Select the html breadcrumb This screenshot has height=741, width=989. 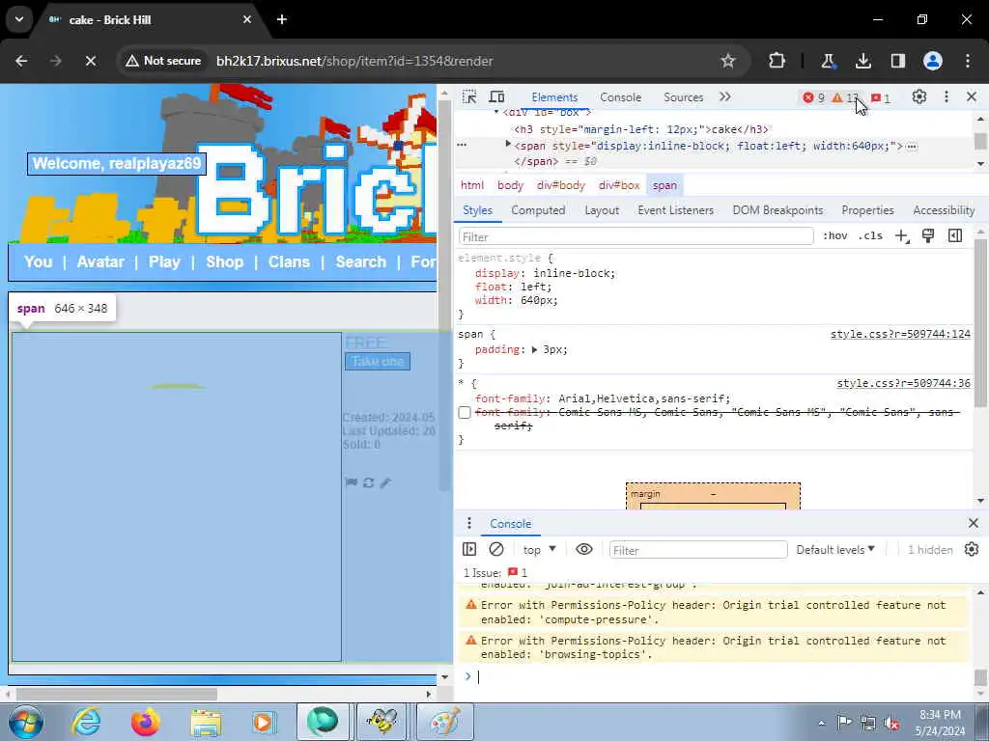(x=471, y=185)
